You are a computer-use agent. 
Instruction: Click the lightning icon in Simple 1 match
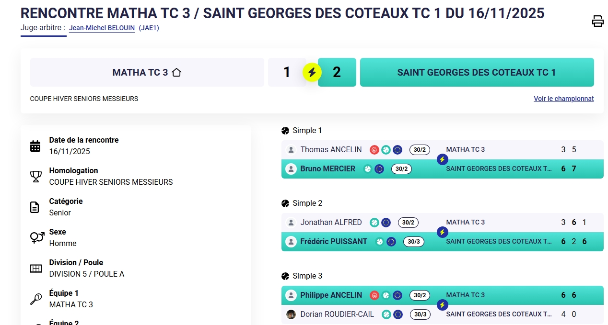[x=443, y=159]
